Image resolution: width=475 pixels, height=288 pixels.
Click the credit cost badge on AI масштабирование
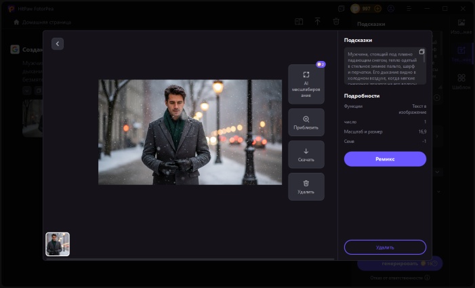pos(321,64)
